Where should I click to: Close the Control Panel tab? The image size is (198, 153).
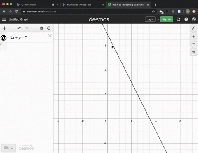(57, 5)
